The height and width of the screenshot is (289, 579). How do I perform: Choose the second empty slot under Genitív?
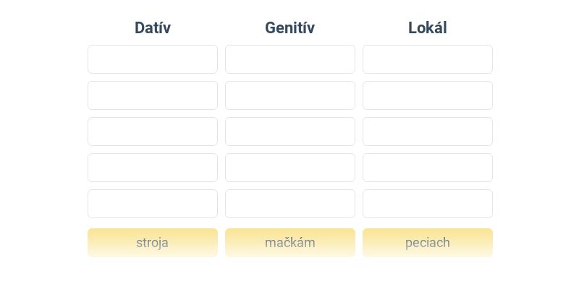(290, 95)
